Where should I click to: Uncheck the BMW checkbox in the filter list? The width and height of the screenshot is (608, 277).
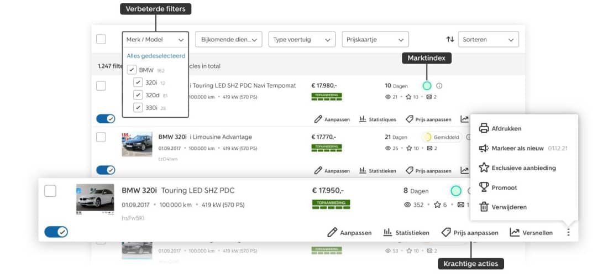pyautogui.click(x=132, y=70)
